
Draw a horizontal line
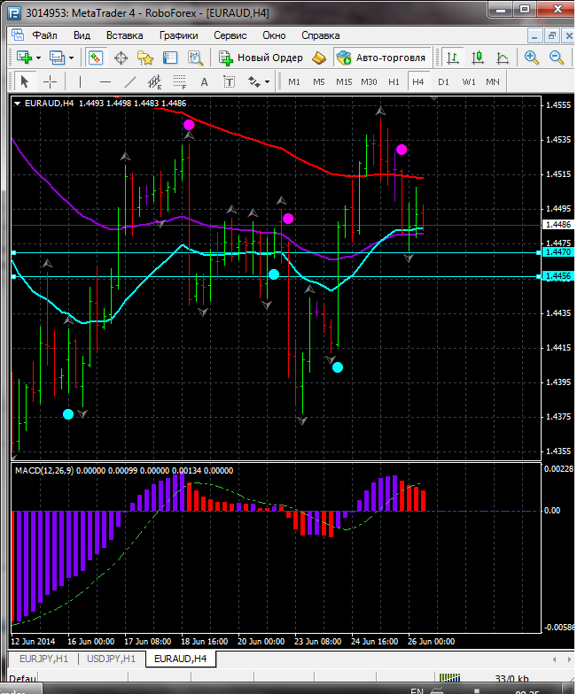pyautogui.click(x=105, y=81)
